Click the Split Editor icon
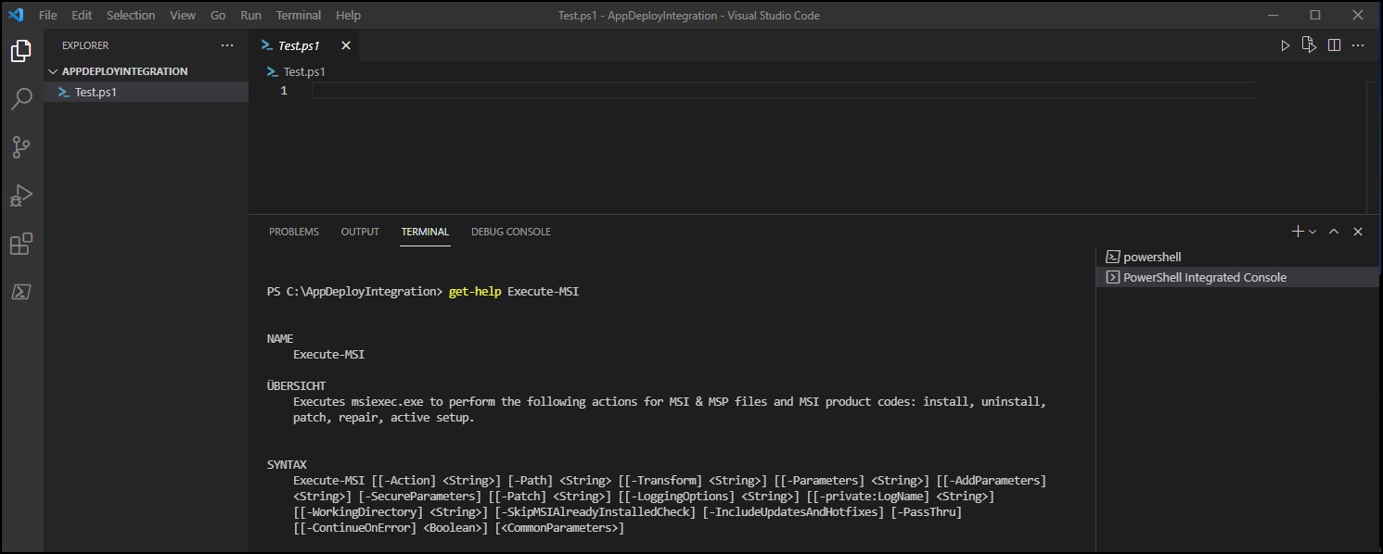Screen dimensions: 1383x554 [1334, 45]
